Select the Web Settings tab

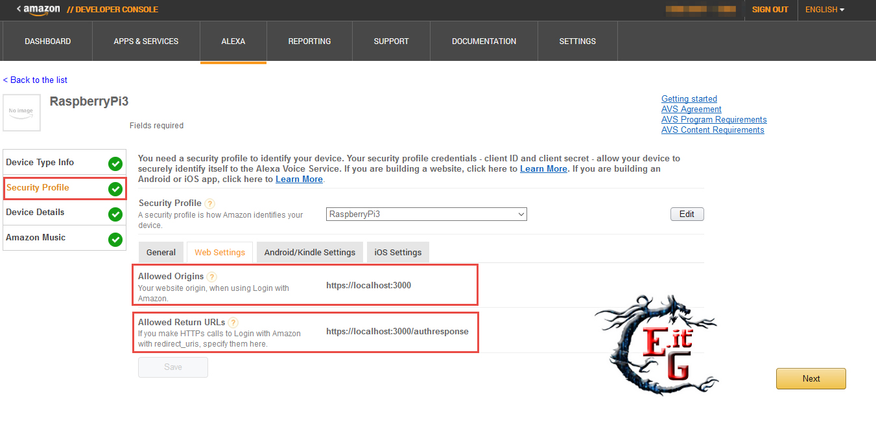220,252
